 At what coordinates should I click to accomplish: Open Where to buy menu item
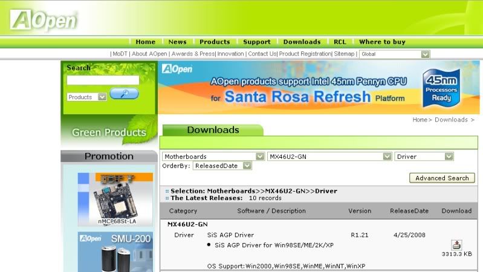(382, 42)
